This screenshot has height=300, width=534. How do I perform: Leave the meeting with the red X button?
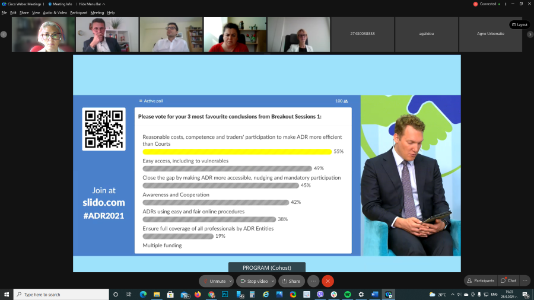point(328,281)
